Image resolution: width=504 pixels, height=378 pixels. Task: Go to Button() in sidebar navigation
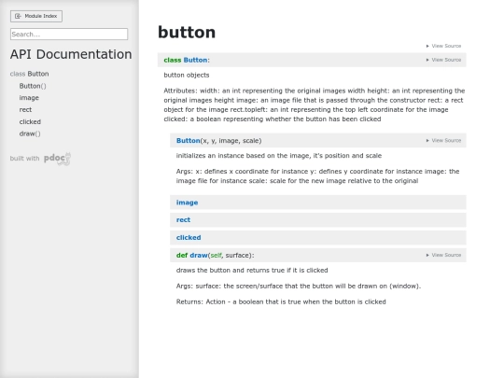click(x=33, y=86)
